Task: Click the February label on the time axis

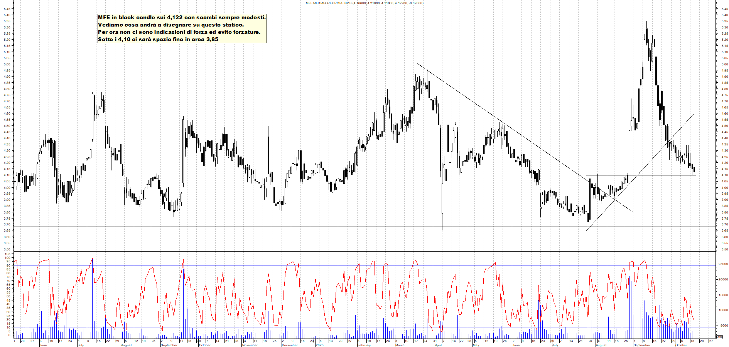Action: pos(364,345)
